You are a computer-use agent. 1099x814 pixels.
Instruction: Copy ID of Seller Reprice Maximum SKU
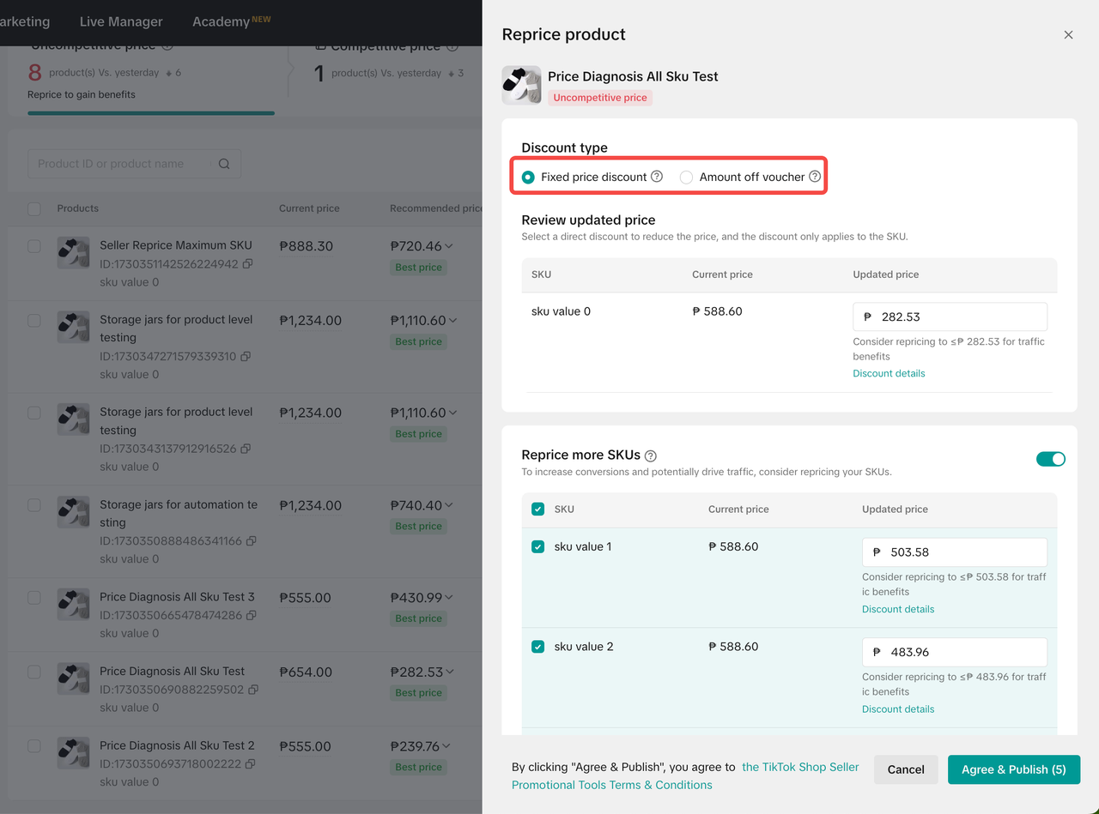click(x=247, y=264)
